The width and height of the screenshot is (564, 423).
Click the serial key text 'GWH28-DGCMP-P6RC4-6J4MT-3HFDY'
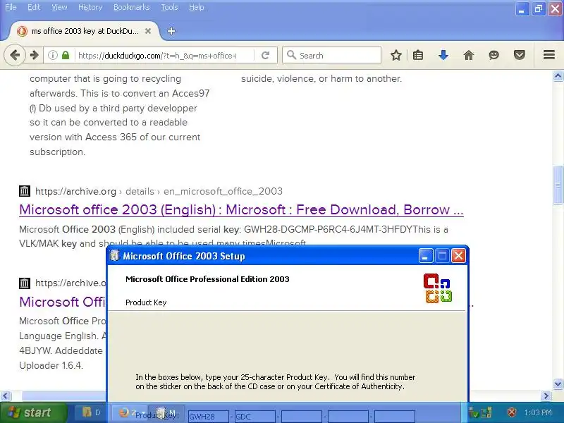(328, 230)
